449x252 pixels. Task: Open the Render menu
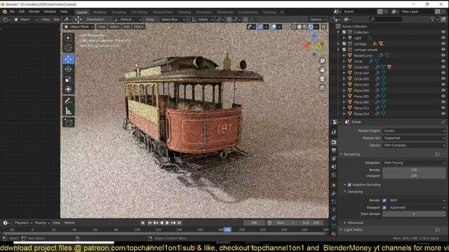point(34,12)
